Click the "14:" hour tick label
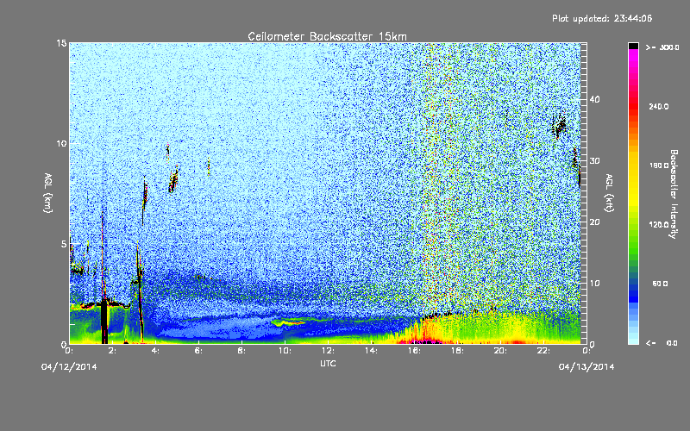This screenshot has height=431, width=690. pyautogui.click(x=371, y=351)
